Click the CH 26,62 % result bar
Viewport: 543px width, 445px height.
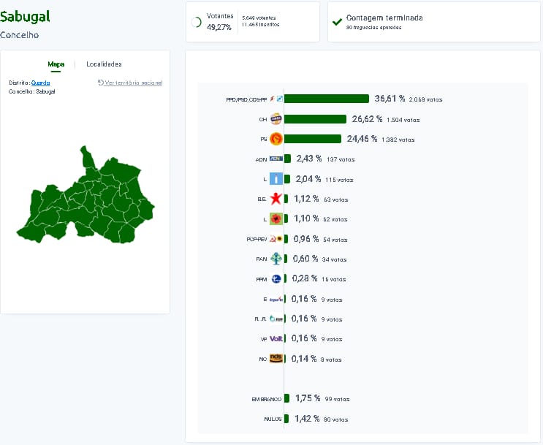(315, 119)
